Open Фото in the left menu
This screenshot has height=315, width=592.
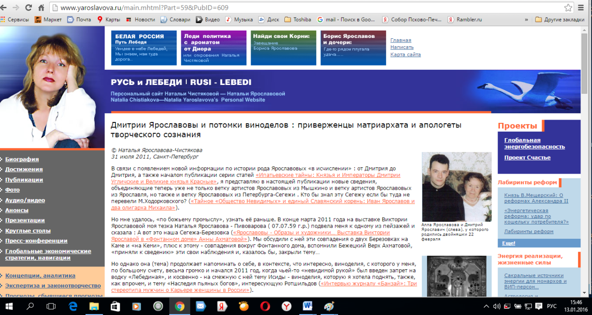click(12, 190)
